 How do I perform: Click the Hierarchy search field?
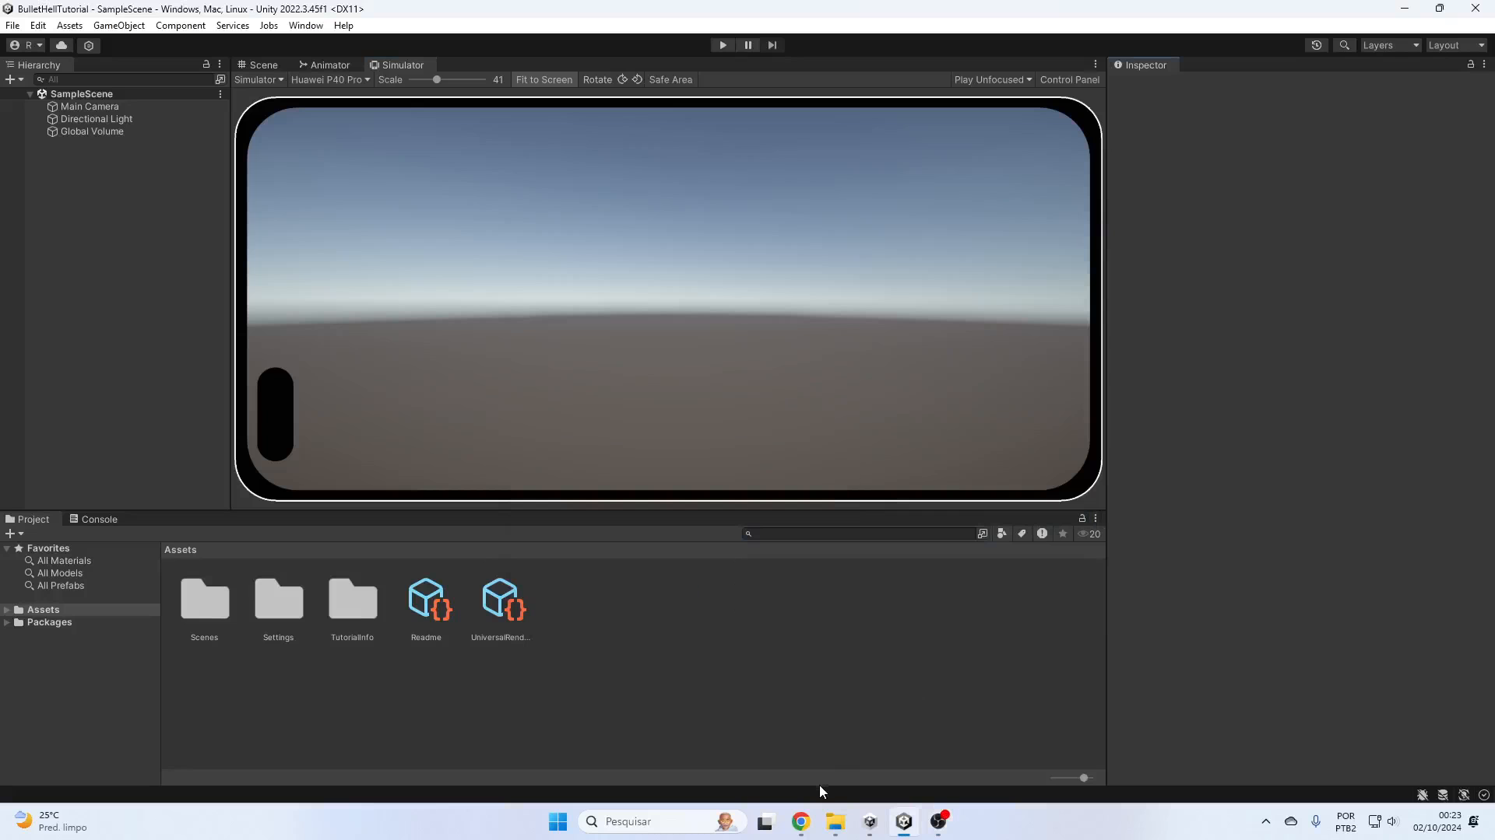(x=123, y=79)
